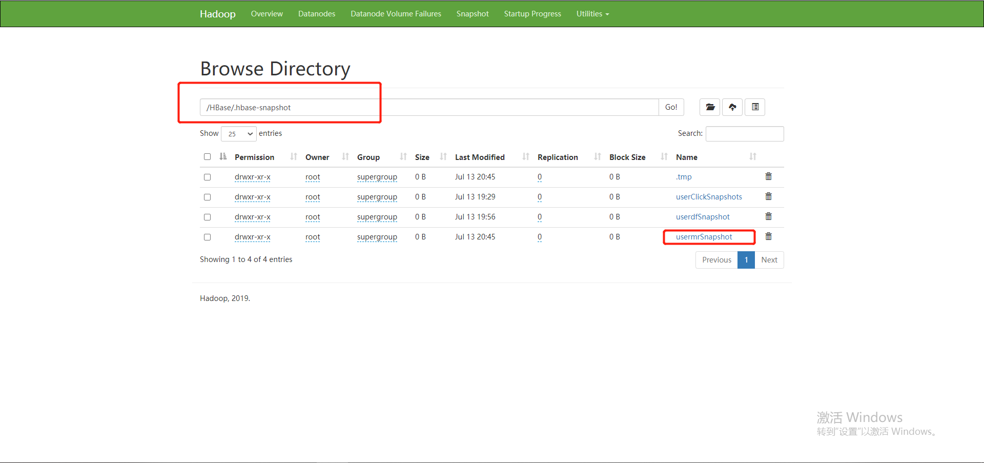Click the 'Browse Directory' heading
The height and width of the screenshot is (463, 984).
tap(275, 69)
